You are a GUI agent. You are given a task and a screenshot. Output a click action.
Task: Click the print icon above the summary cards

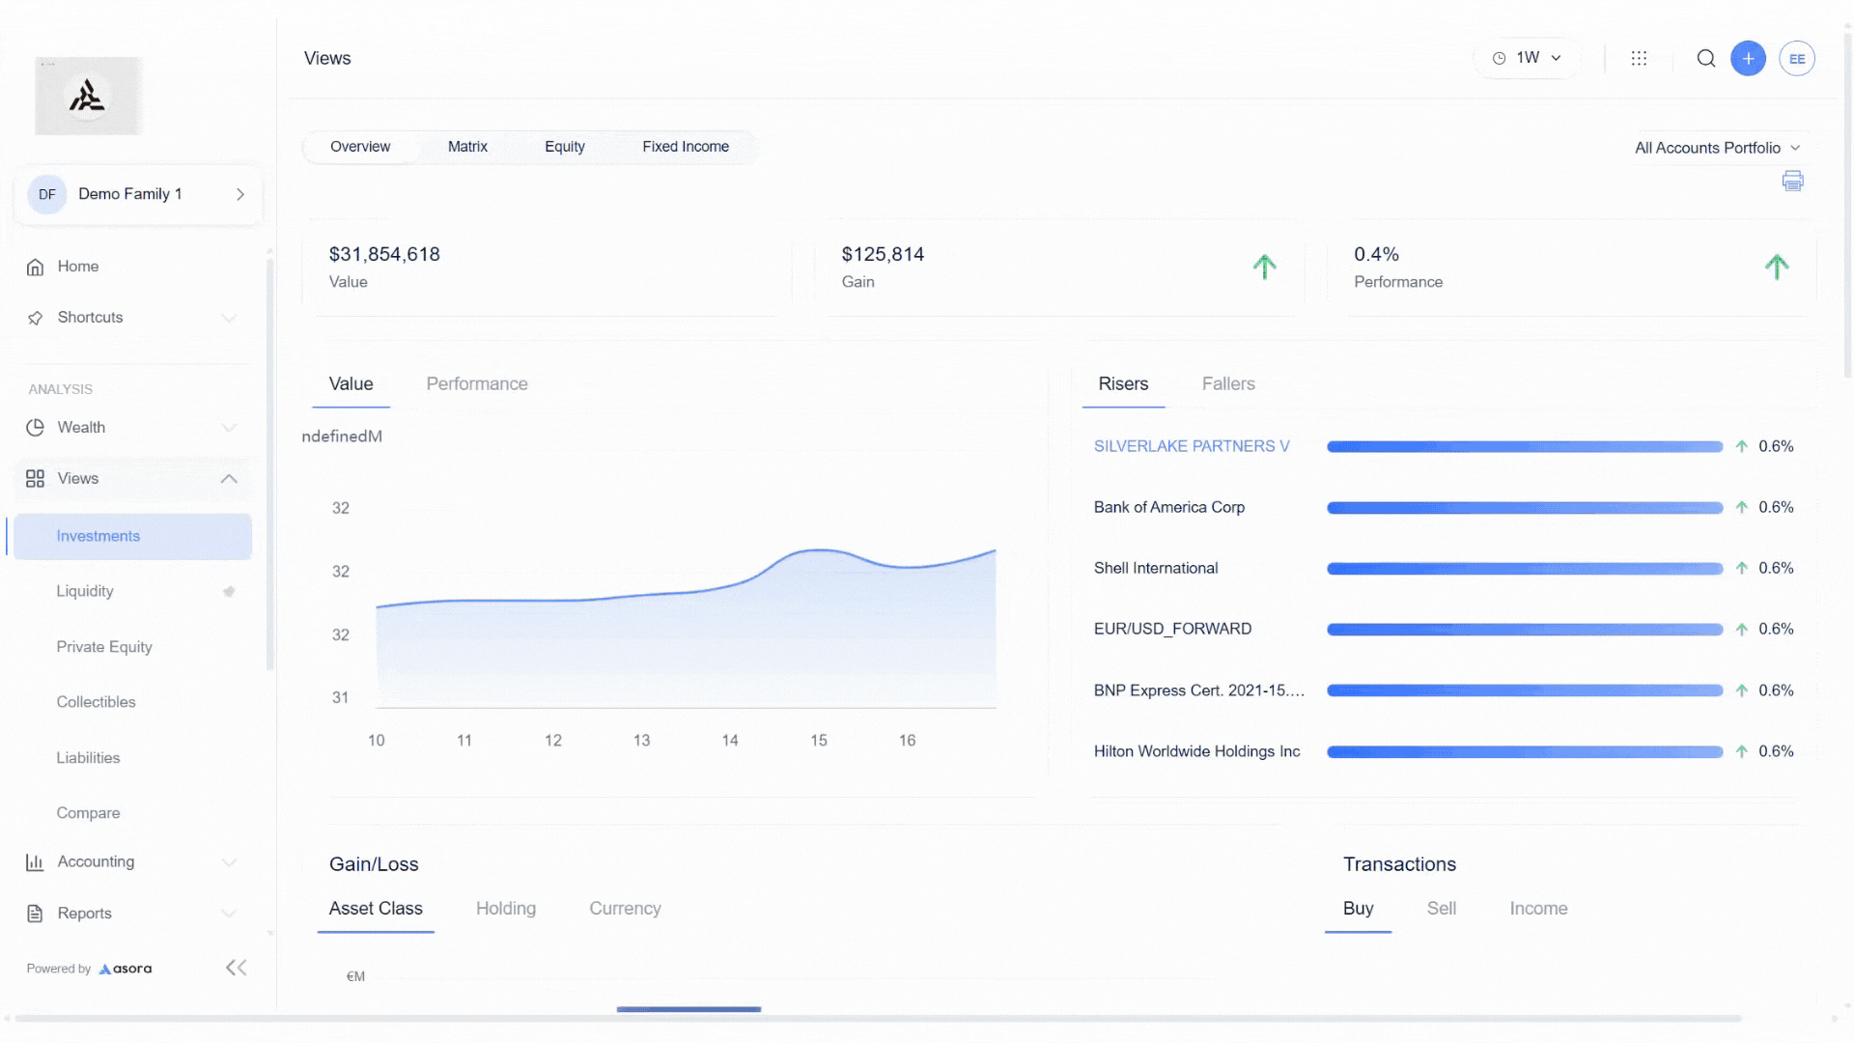(1792, 181)
